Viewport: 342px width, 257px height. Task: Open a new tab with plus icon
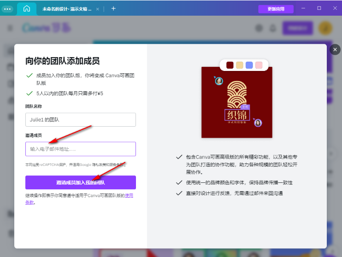pos(113,8)
